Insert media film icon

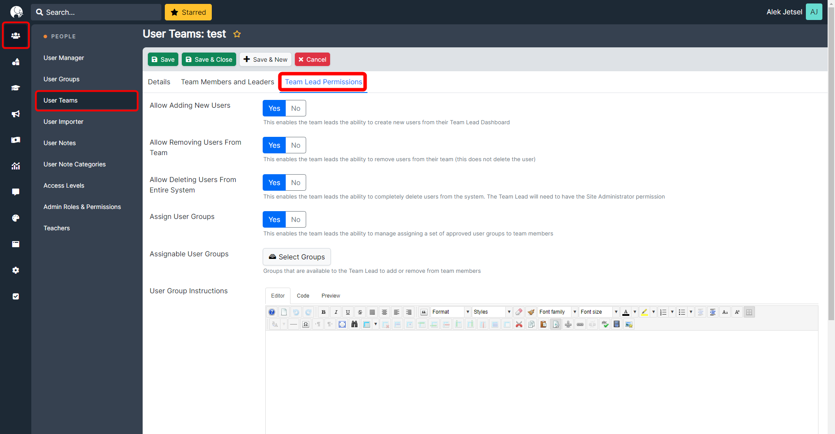click(x=617, y=324)
